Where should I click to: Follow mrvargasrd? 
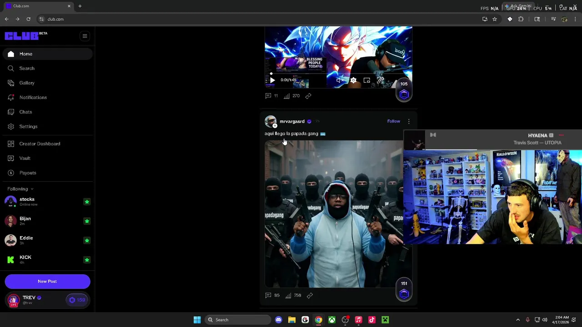pos(394,121)
